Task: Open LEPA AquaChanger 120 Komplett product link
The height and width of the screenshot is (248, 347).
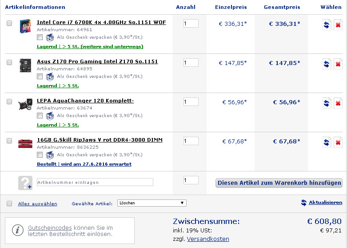Action: click(85, 101)
